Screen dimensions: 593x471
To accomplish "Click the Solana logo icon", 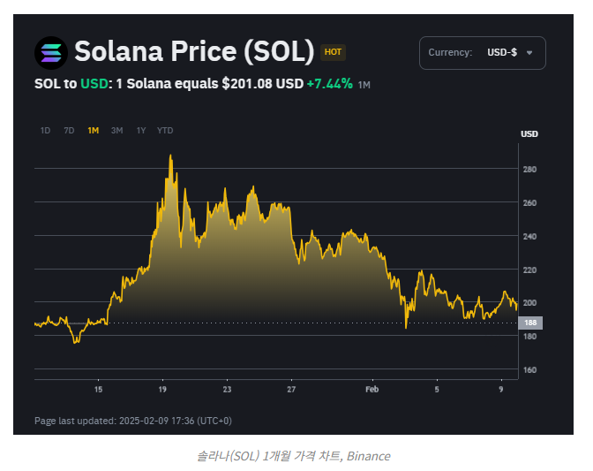I will 50,52.
